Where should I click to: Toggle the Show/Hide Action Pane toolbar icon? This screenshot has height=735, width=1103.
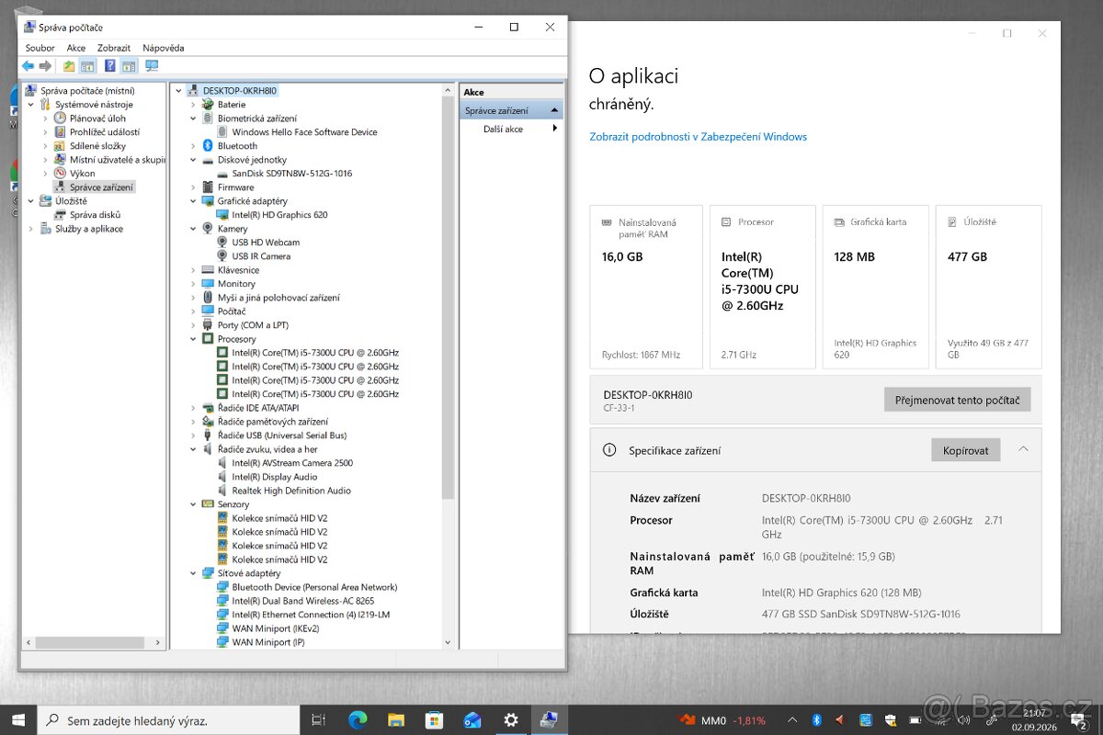[129, 66]
